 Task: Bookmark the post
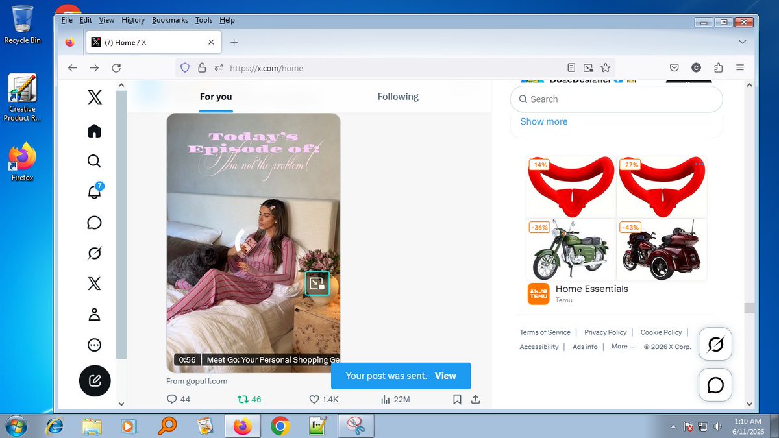coord(457,399)
